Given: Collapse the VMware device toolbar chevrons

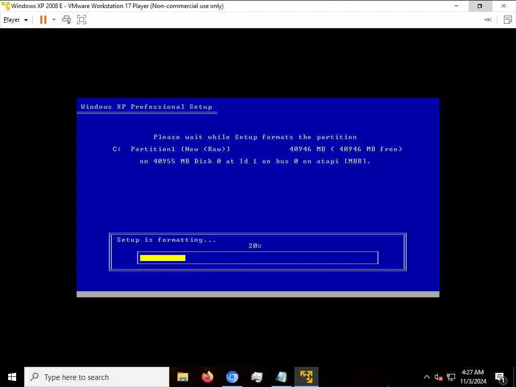Looking at the screenshot, I should point(488,20).
